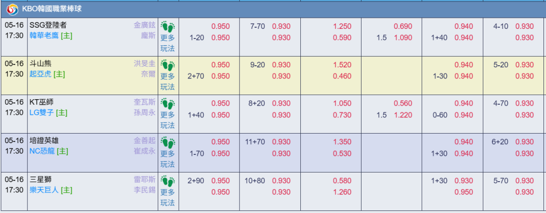546x213 pixels.
Task: Open 更多玩法 for 樂天巨人 game
Action: [167, 197]
